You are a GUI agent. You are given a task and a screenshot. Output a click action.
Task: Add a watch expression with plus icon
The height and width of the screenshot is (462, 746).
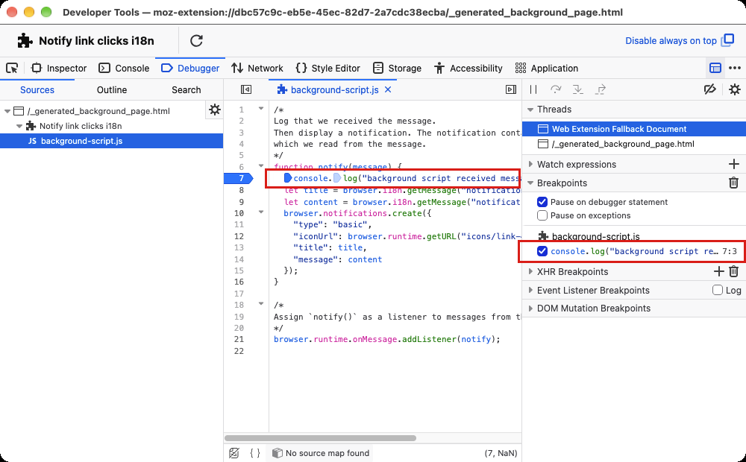734,165
